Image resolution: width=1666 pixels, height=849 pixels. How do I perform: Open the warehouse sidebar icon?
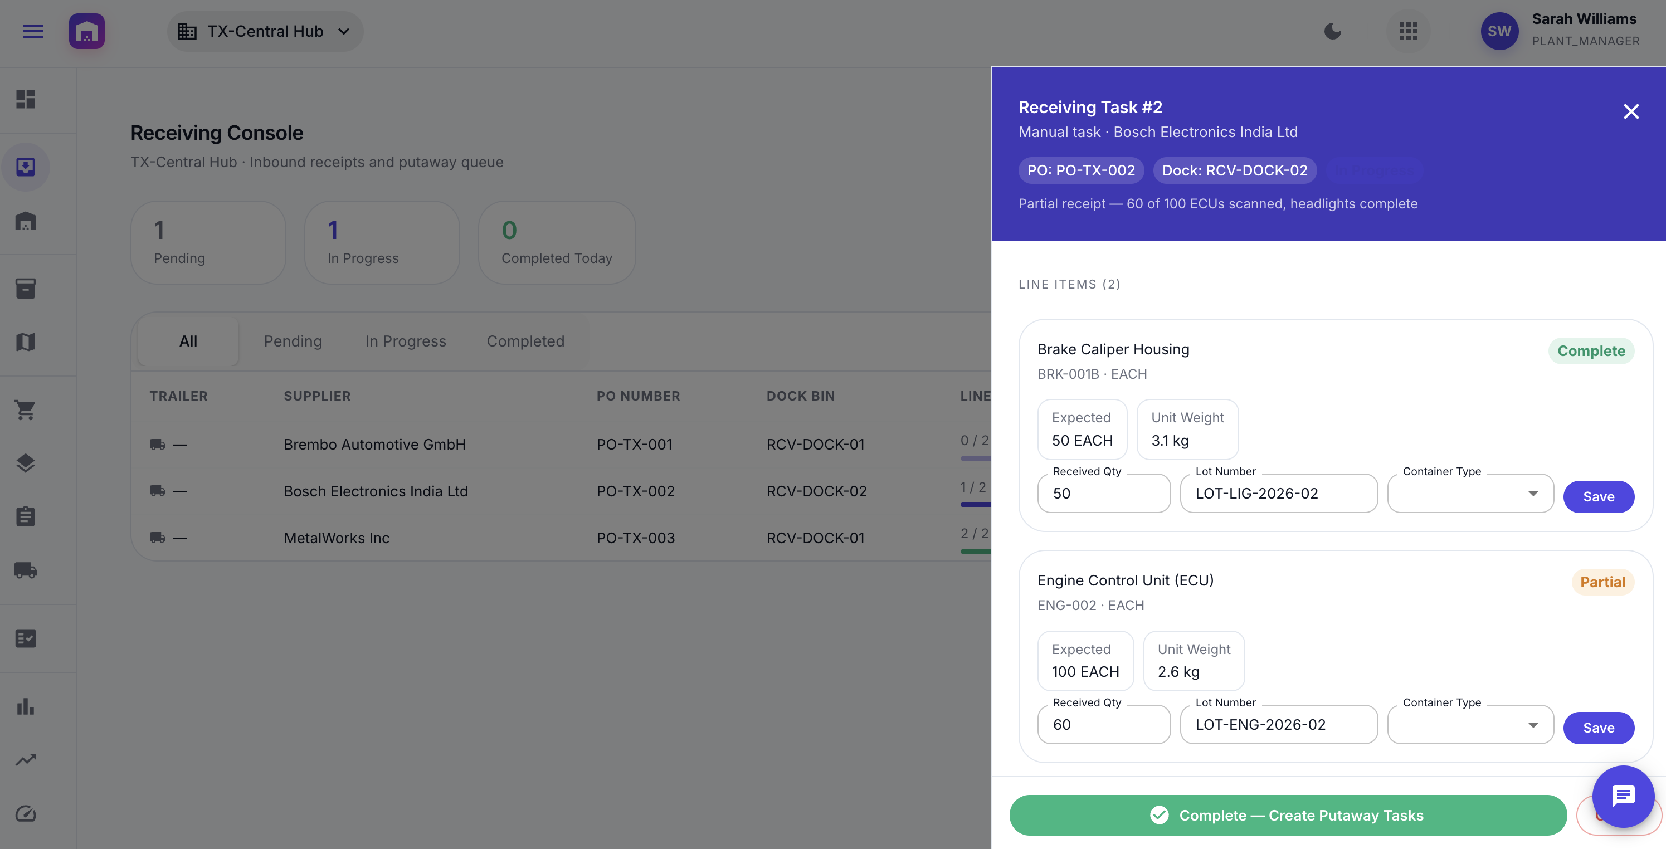pyautogui.click(x=25, y=221)
